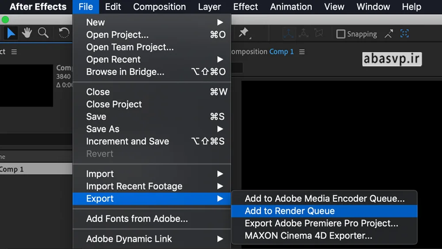The width and height of the screenshot is (442, 249).
Task: Click the World Axis Mode icon
Action: click(x=304, y=34)
